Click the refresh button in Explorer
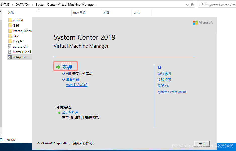The width and height of the screenshot is (236, 151). pos(192,5)
